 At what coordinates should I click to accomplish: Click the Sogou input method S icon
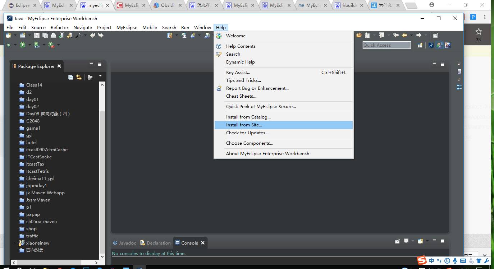pyautogui.click(x=422, y=260)
